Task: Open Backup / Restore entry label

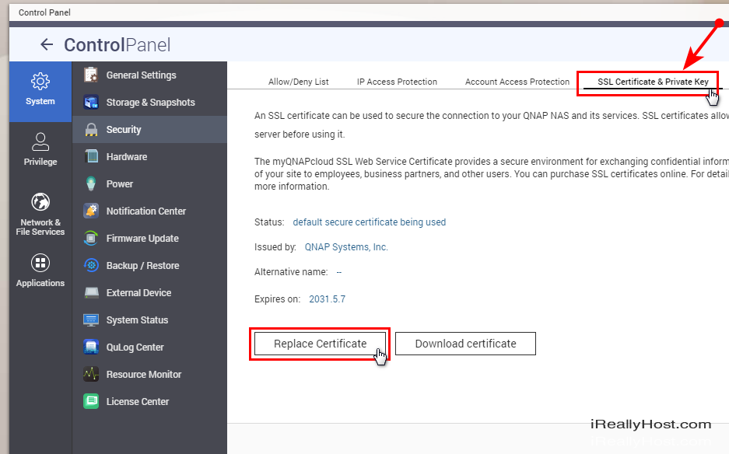Action: tap(142, 266)
